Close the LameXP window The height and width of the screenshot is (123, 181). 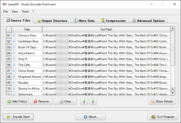click(x=175, y=4)
